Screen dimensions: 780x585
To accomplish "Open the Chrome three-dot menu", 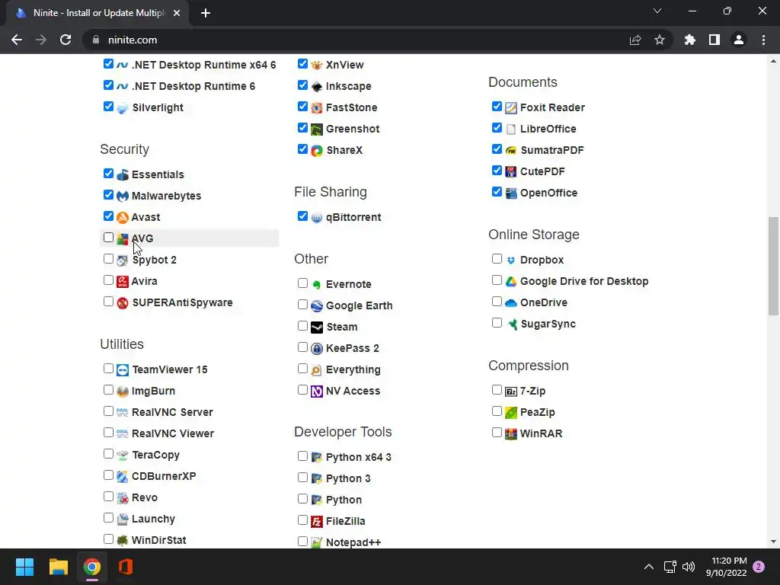I will [x=763, y=40].
